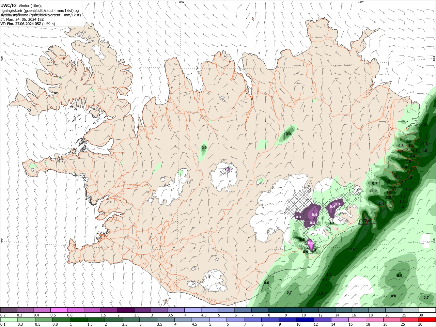The height and width of the screenshot is (327, 436).
Task: Click the '0.1' label under the bottom legend row
Action: point(3,325)
